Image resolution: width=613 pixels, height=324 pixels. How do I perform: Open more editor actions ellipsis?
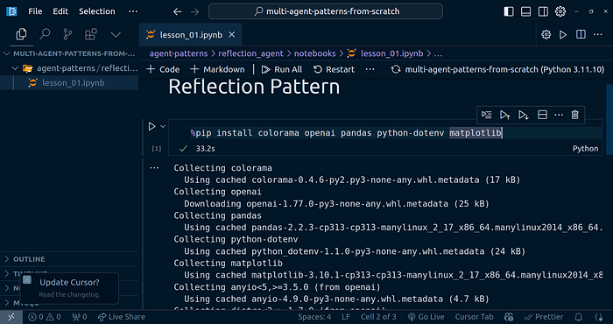coord(598,35)
